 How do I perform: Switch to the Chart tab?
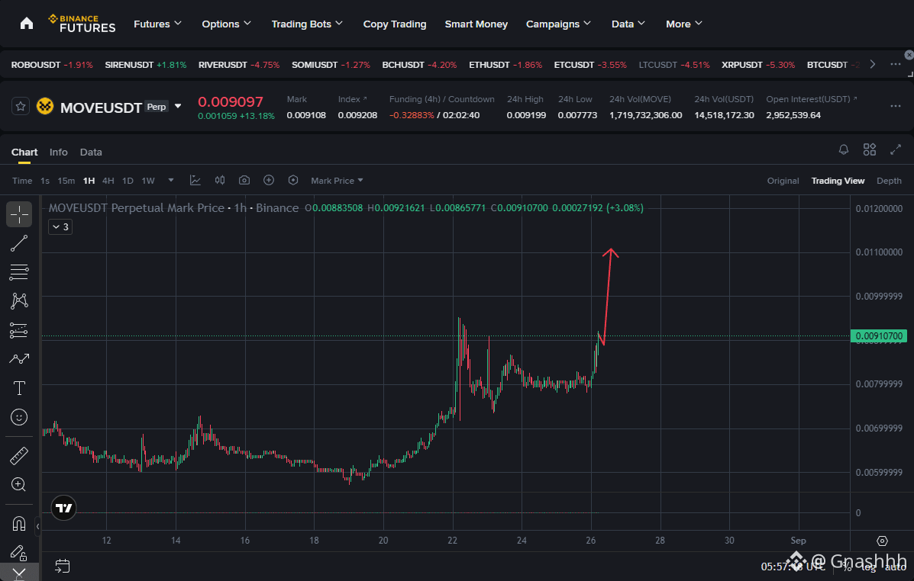tap(24, 152)
